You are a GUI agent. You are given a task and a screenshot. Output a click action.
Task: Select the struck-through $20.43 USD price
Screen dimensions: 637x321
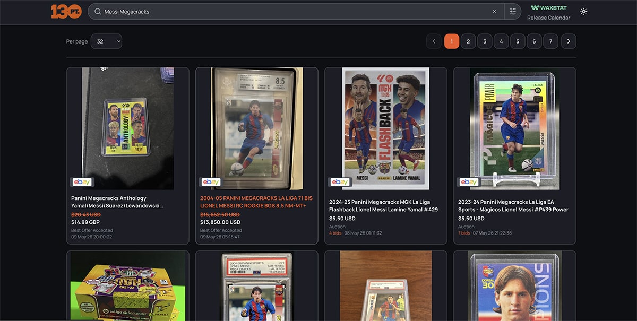pyautogui.click(x=86, y=214)
